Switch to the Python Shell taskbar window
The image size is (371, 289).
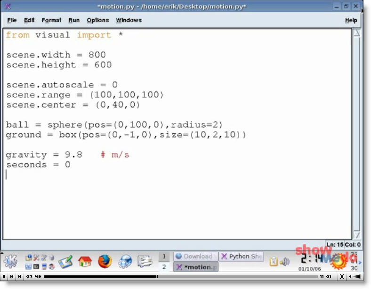pyautogui.click(x=242, y=257)
